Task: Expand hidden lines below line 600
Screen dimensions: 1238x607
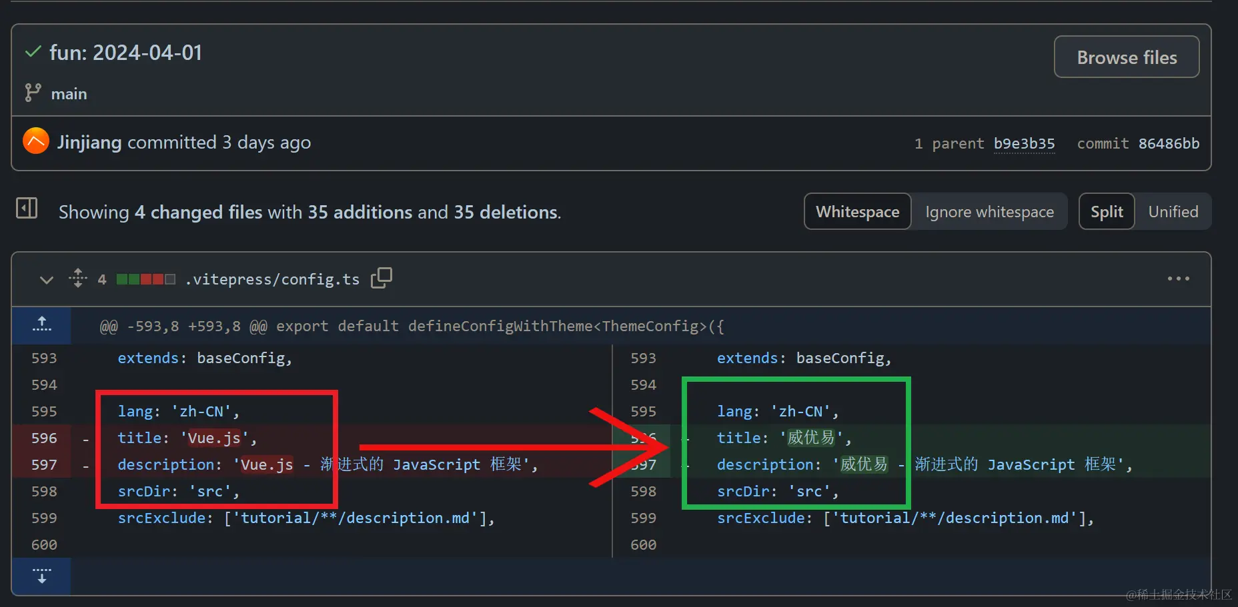Action: tap(41, 576)
